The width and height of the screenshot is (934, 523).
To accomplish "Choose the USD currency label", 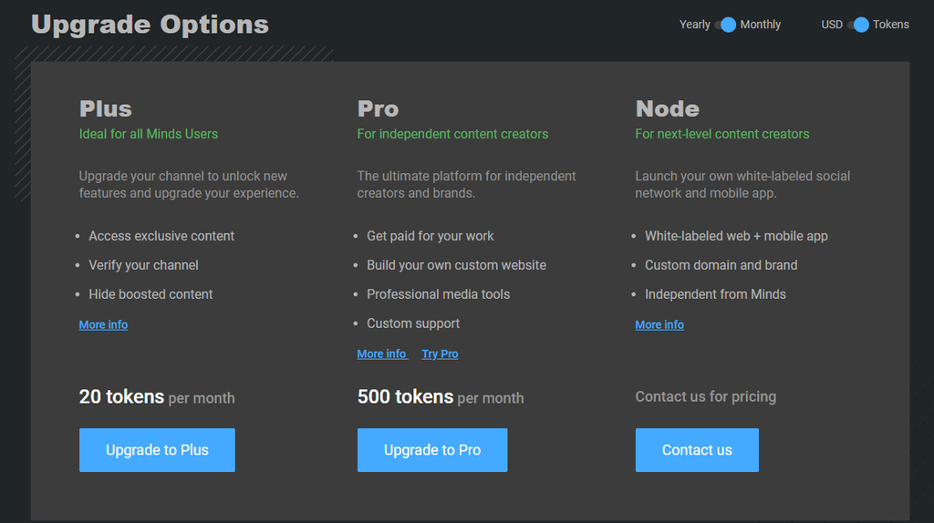I will pos(832,25).
